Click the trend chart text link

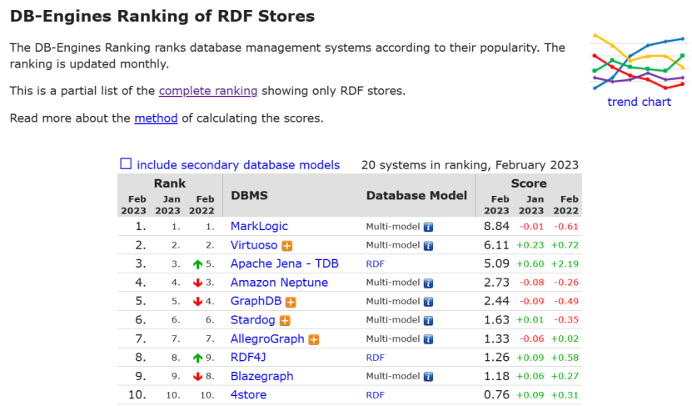639,102
